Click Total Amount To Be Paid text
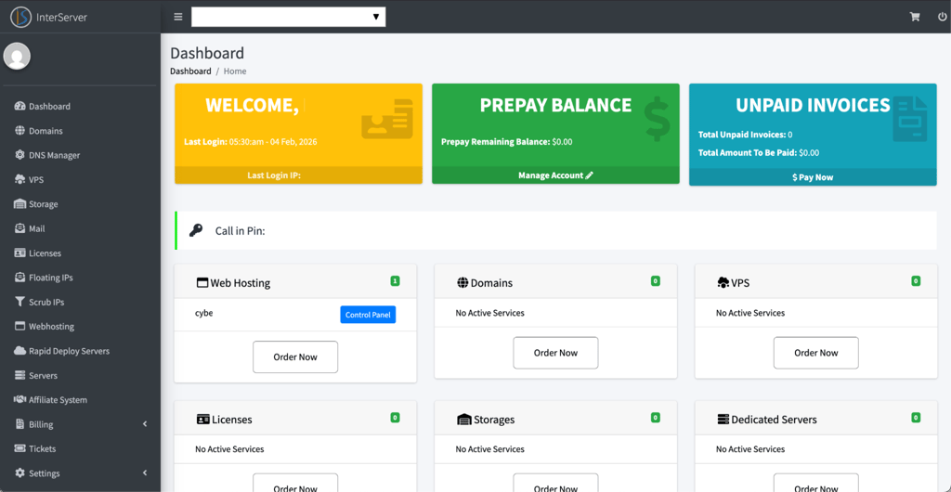The width and height of the screenshot is (951, 492). [759, 152]
